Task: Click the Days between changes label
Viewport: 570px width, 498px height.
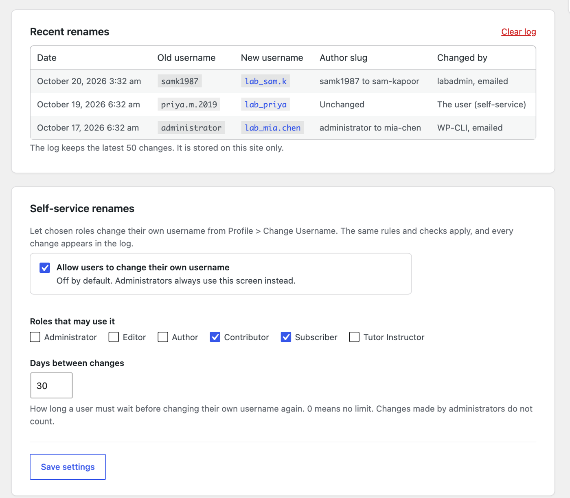Action: (x=77, y=363)
